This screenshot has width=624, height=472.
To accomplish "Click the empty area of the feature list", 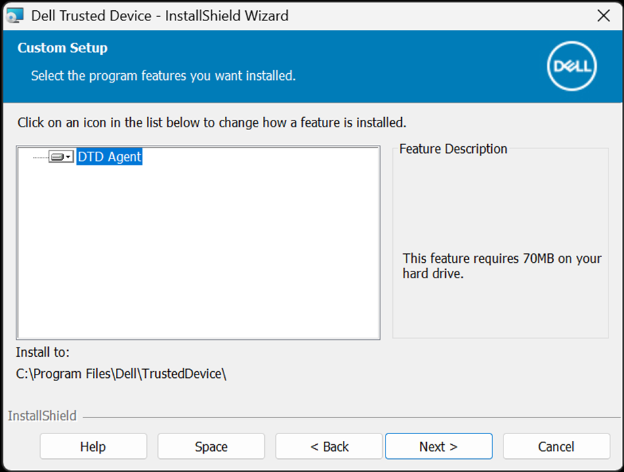I will pyautogui.click(x=198, y=257).
